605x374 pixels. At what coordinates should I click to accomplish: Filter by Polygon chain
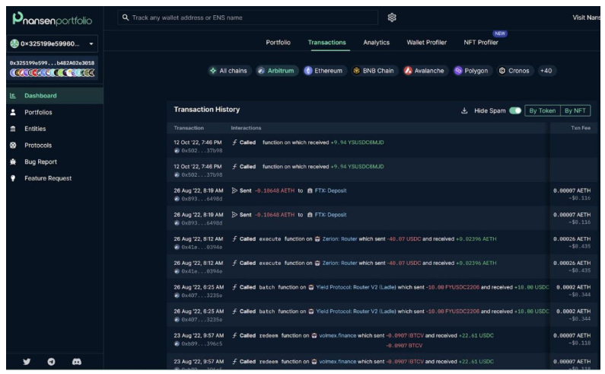473,71
